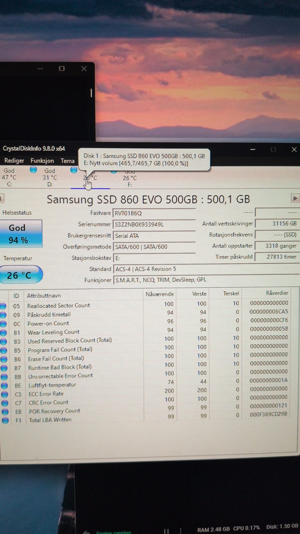Click the serial number field S3Z2NB0K933949L
The image size is (300, 534).
point(154,224)
